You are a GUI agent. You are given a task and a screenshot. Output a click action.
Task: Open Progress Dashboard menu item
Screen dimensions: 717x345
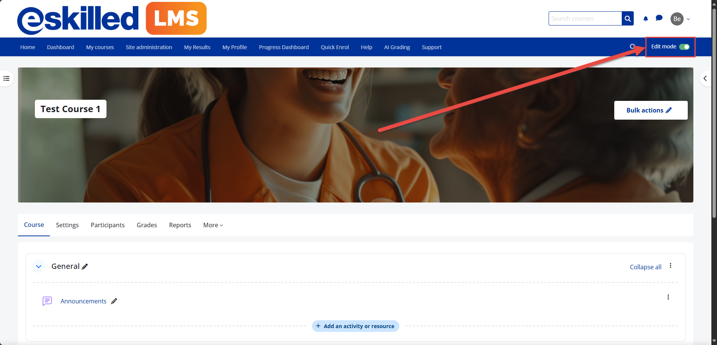(284, 47)
